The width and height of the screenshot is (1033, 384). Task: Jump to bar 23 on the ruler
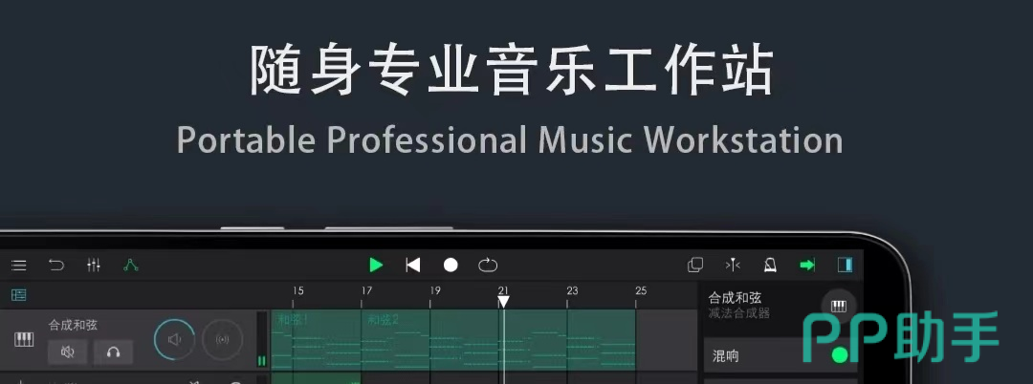pyautogui.click(x=573, y=290)
